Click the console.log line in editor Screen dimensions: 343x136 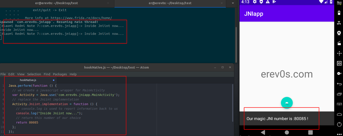[49, 113]
